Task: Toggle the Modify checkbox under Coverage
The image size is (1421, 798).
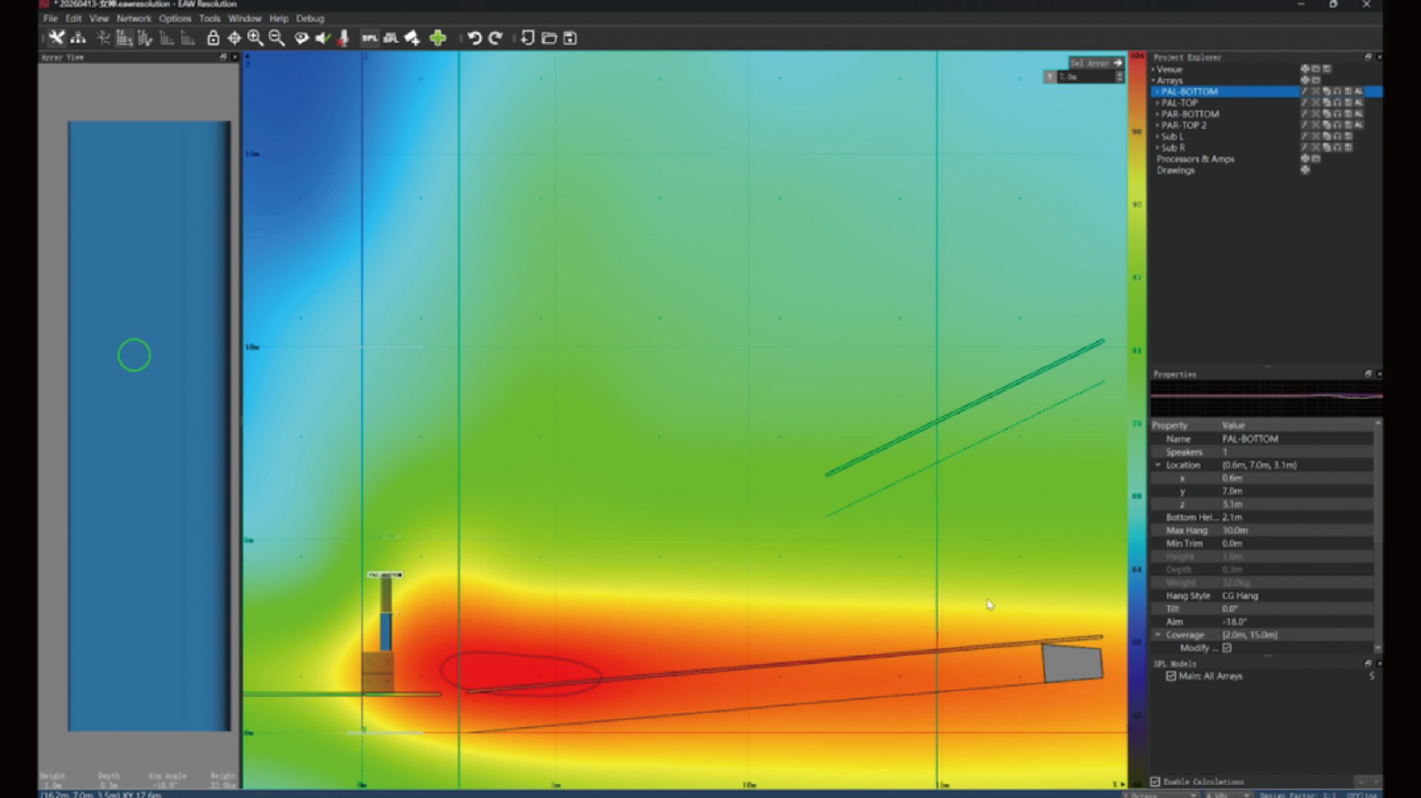Action: tap(1227, 648)
